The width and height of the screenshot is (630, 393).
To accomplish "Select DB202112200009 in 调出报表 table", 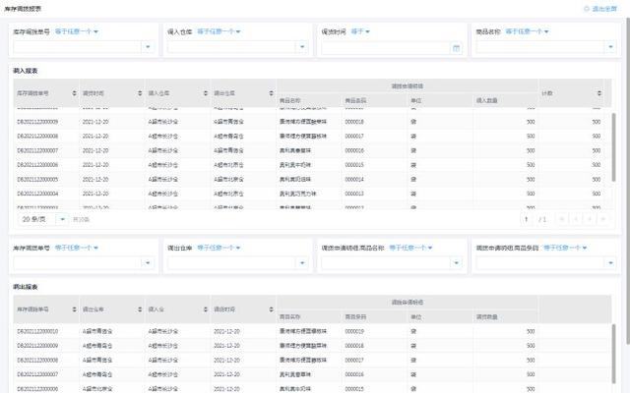I will 37,346.
